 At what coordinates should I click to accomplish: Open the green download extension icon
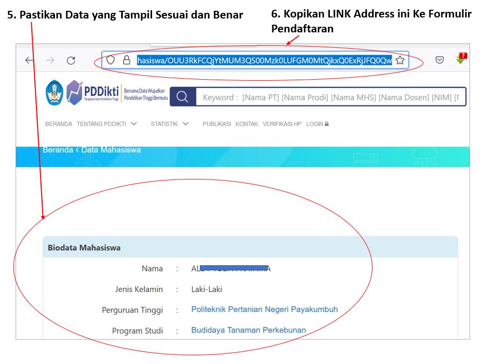click(461, 58)
